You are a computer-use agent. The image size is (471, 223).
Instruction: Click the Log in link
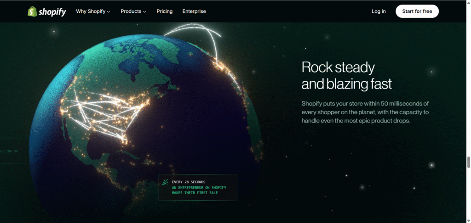coord(379,11)
